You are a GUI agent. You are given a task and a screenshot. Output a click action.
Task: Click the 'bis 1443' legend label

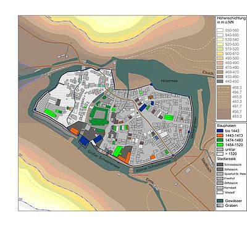(232, 131)
